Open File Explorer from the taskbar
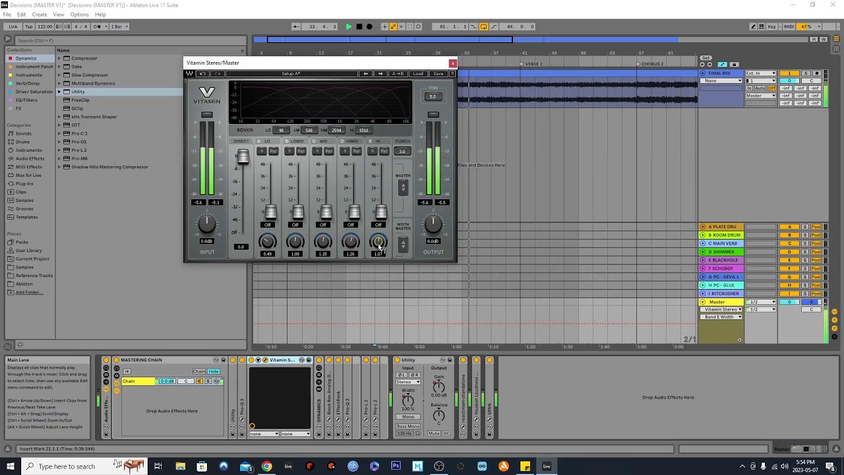This screenshot has width=844, height=475. (180, 466)
